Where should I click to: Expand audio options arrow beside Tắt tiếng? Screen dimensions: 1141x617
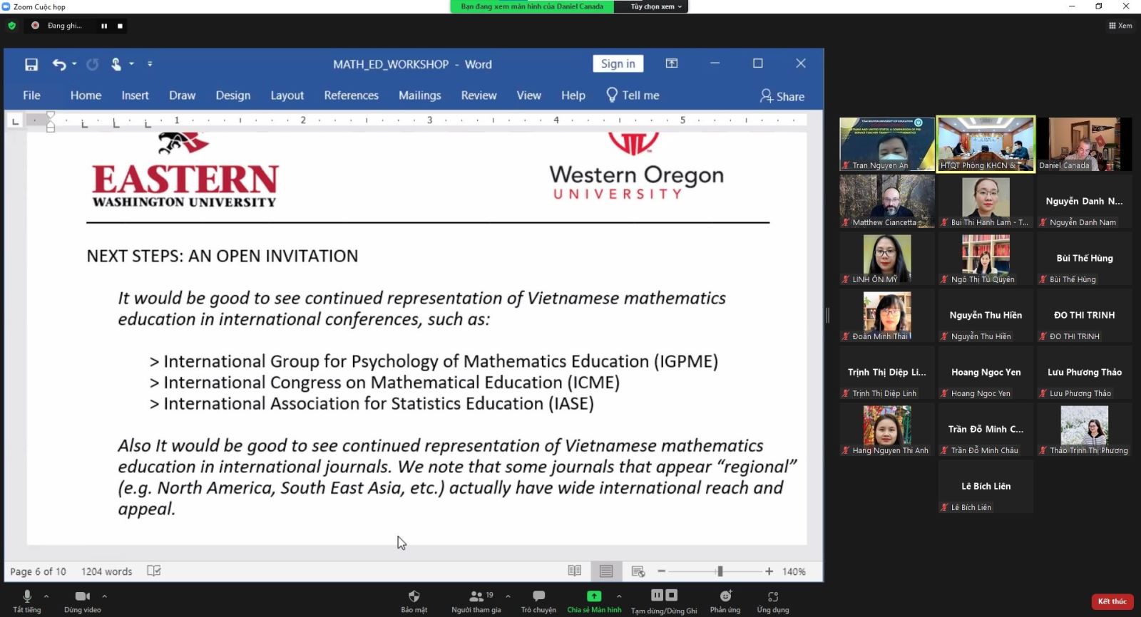(46, 596)
